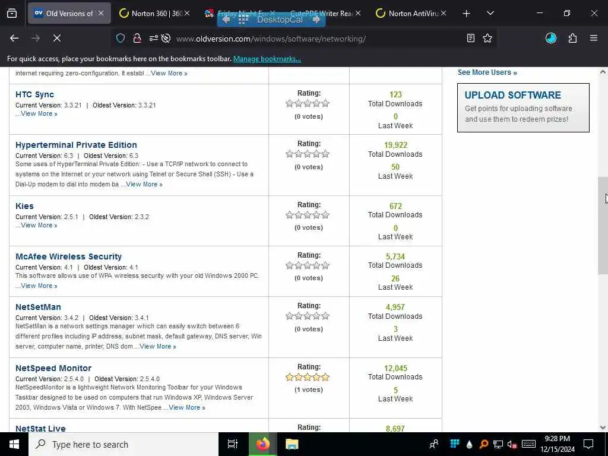Click the insecure connection padlock icon
Image resolution: width=608 pixels, height=456 pixels.
137,38
